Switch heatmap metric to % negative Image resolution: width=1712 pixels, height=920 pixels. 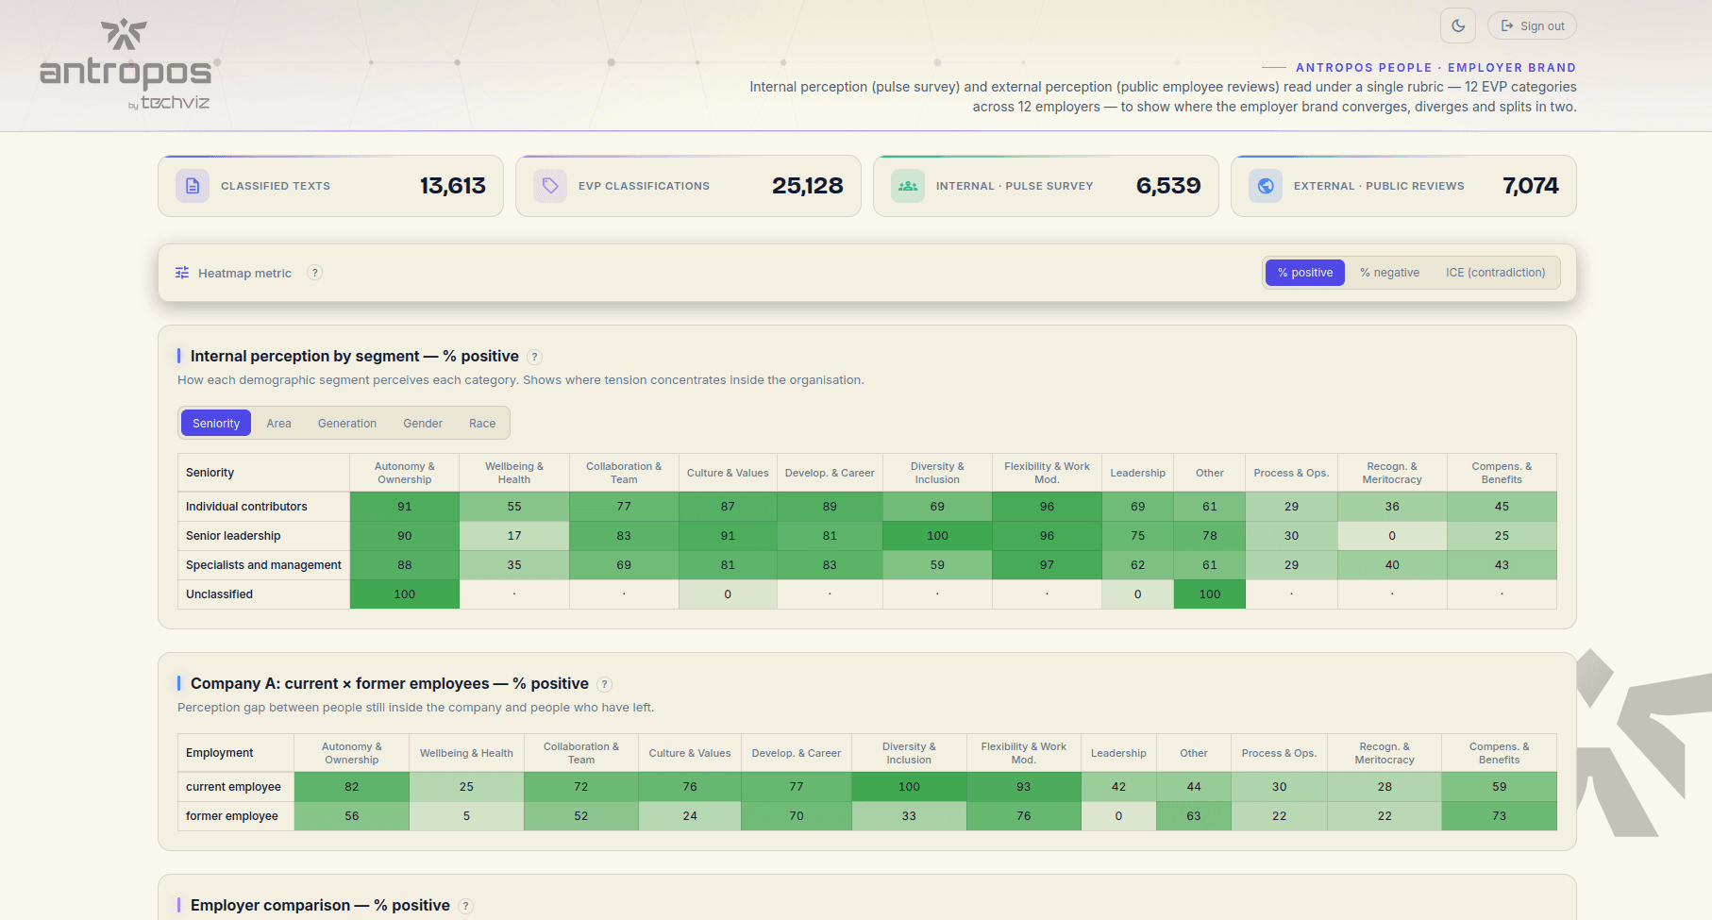pyautogui.click(x=1389, y=273)
